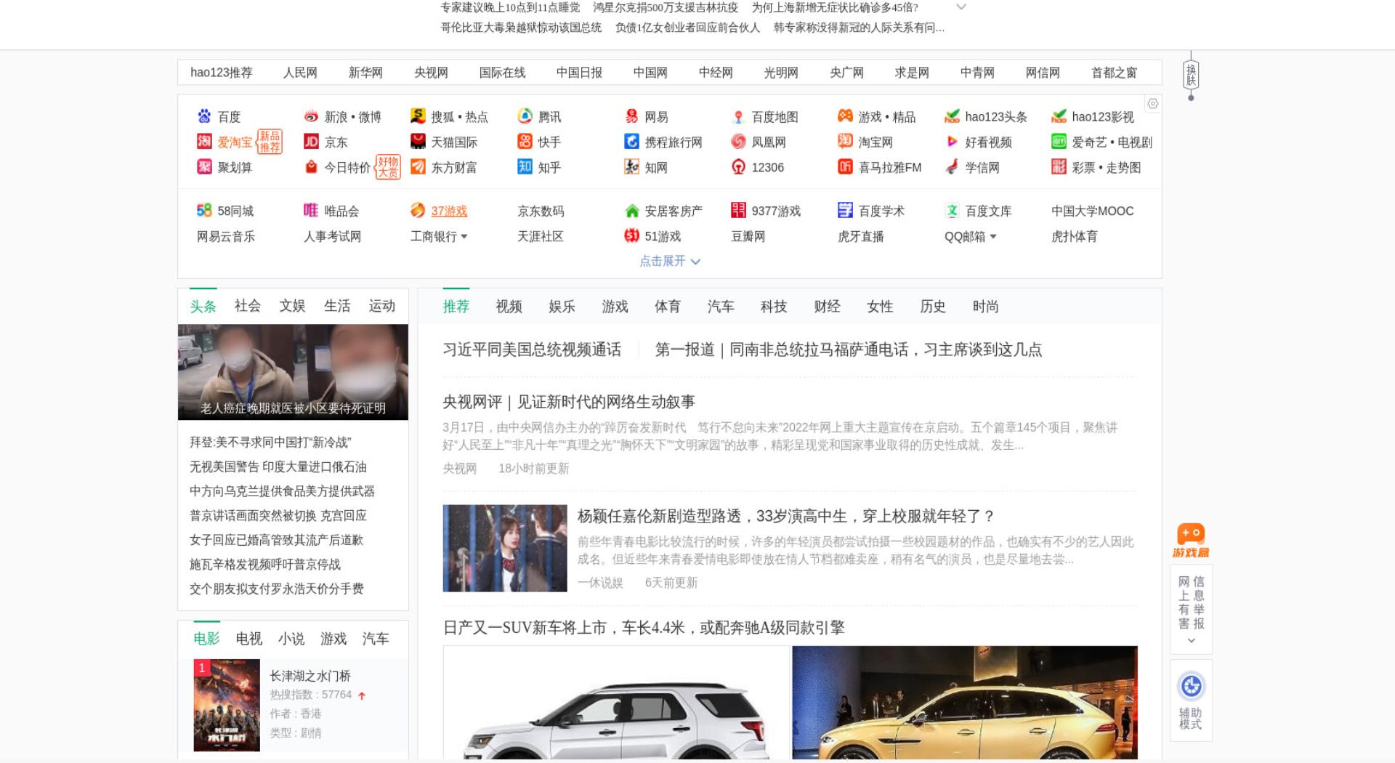The height and width of the screenshot is (763, 1395).
Task: Open the white SUV car image
Action: (x=616, y=703)
